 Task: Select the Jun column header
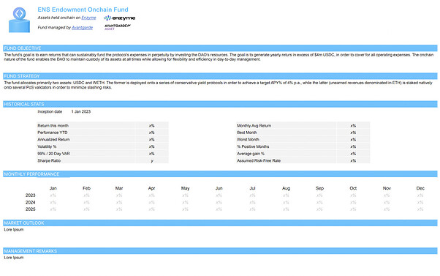[x=219, y=188]
